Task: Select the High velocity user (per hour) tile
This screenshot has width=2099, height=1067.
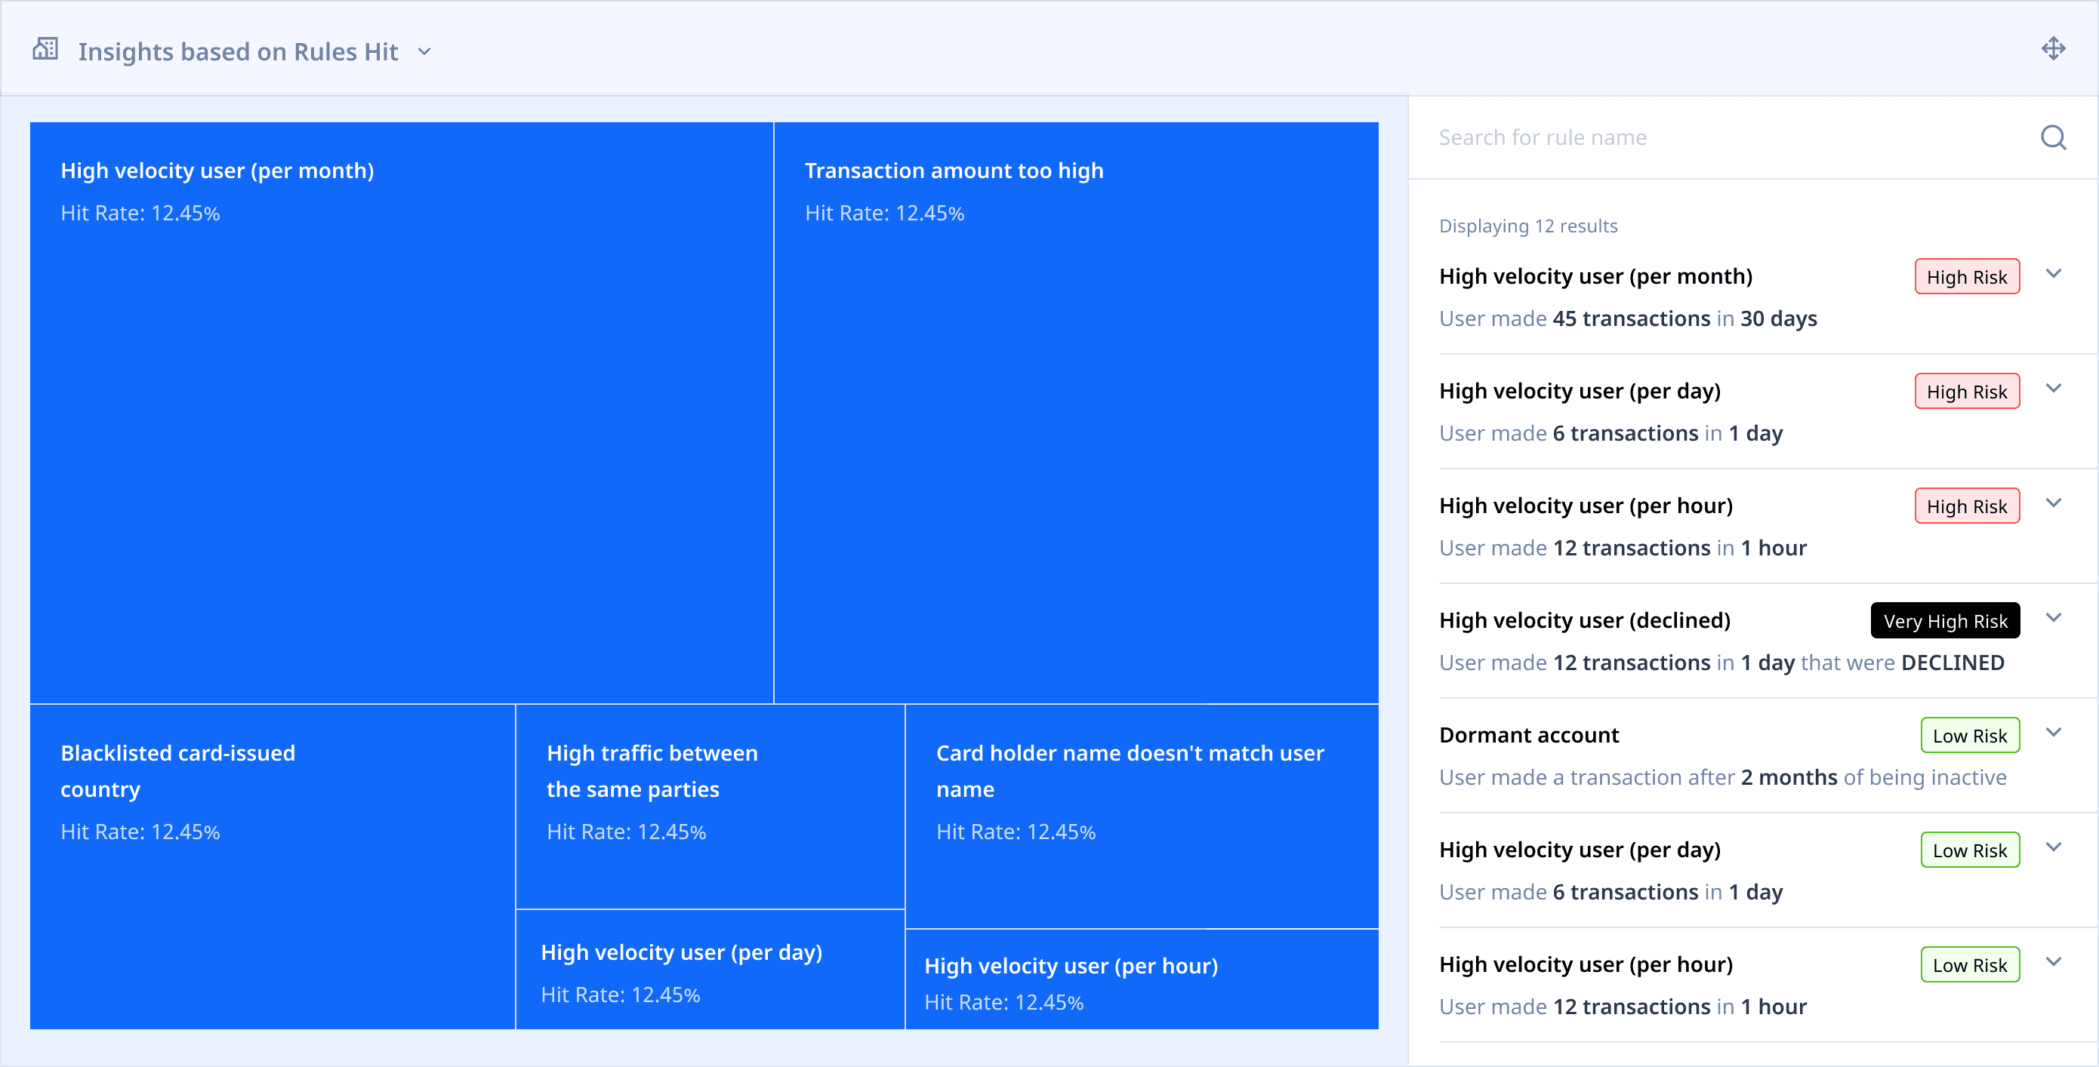Action: (1141, 980)
